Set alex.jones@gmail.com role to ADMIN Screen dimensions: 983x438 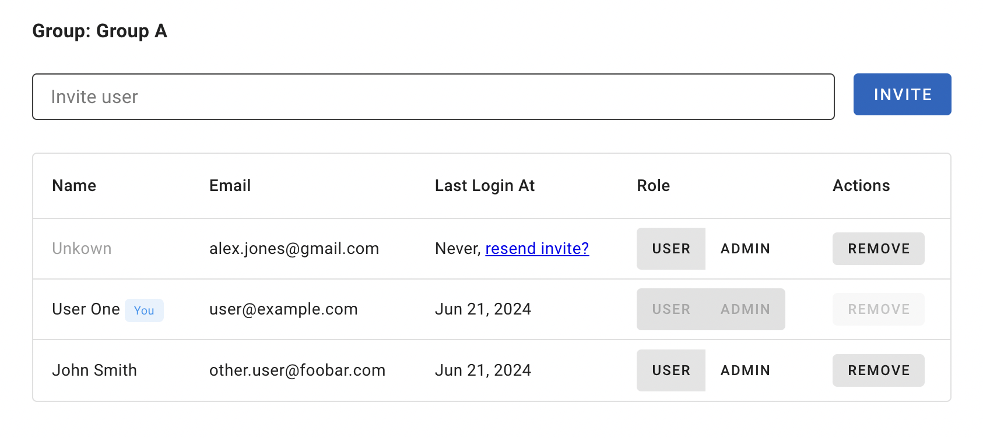[x=745, y=249]
